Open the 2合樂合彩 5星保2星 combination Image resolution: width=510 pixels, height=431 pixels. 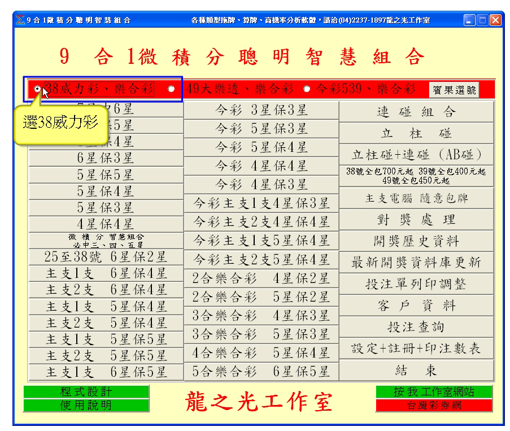click(261, 297)
